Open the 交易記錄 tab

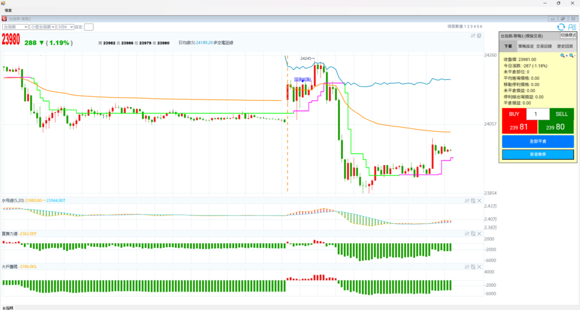(545, 47)
